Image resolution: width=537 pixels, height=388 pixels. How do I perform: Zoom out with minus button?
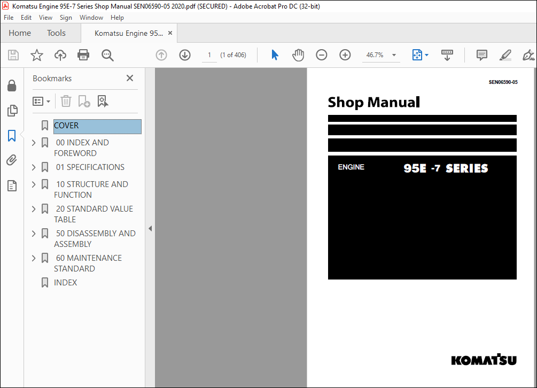[x=322, y=55]
